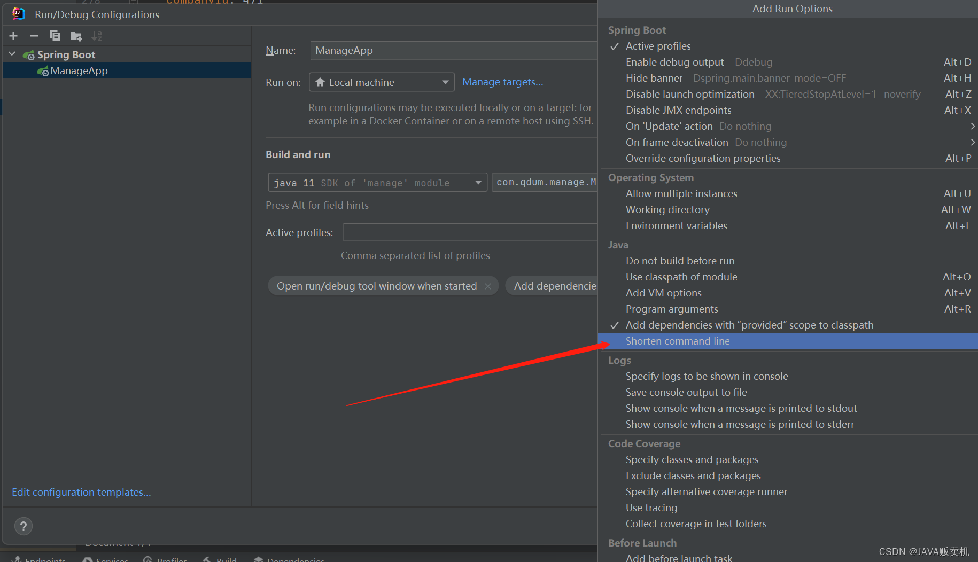Toggle the Active profiles option
This screenshot has width=978, height=562.
(788, 46)
